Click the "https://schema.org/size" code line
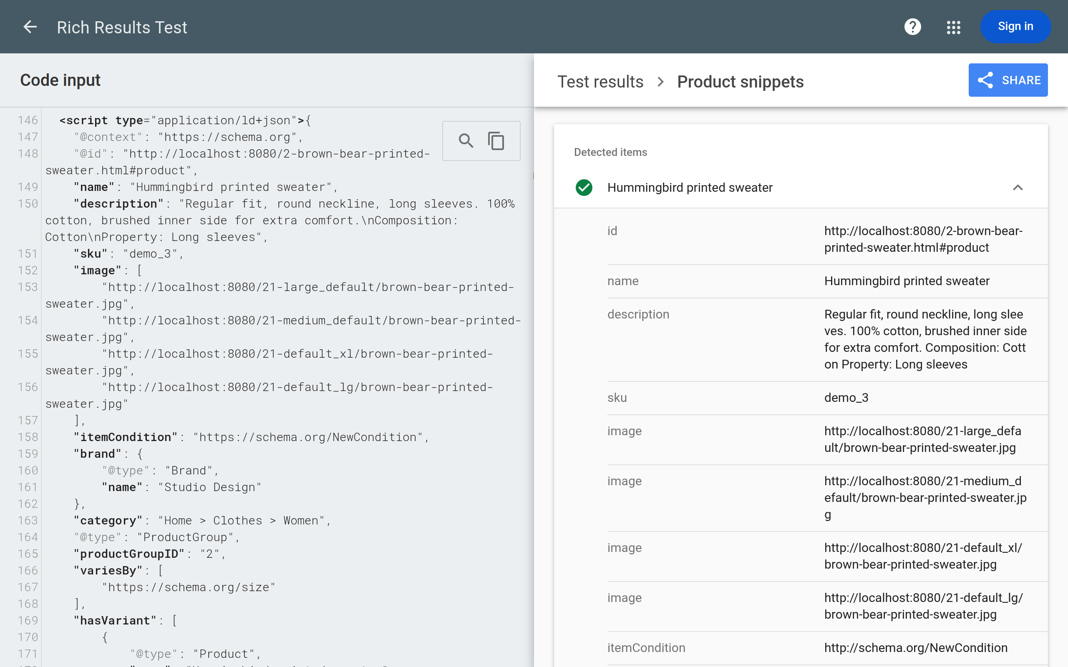 [x=189, y=587]
